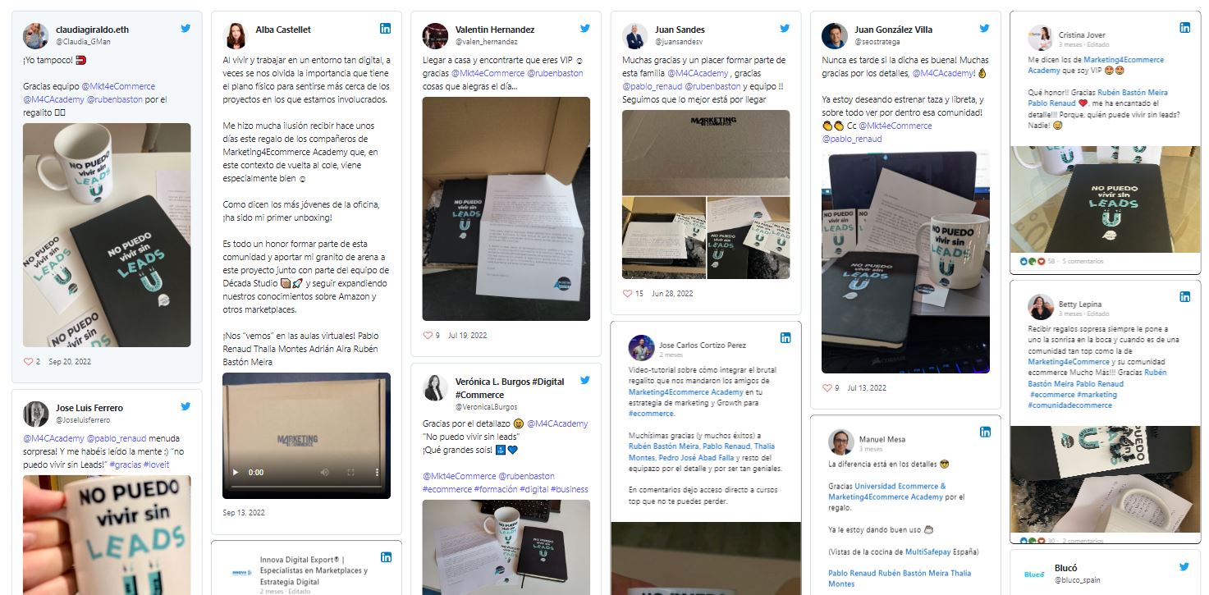
Task: Open LinkedIn icon on Cristina Jover post
Action: tap(1184, 28)
